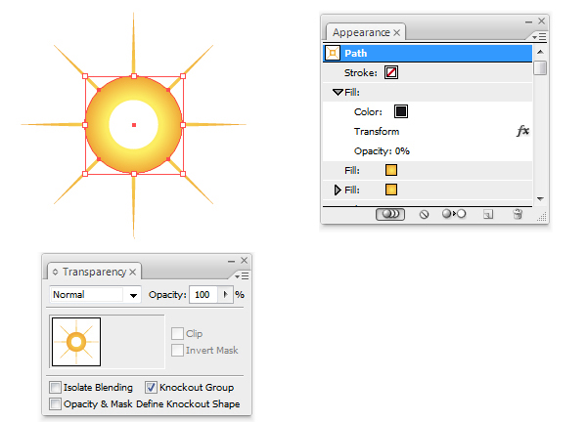Toggle New Art Has Basic Appearance button
587x422 pixels.
click(390, 214)
